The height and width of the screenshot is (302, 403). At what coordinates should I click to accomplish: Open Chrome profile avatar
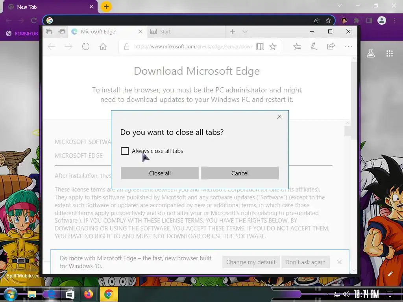382,20
